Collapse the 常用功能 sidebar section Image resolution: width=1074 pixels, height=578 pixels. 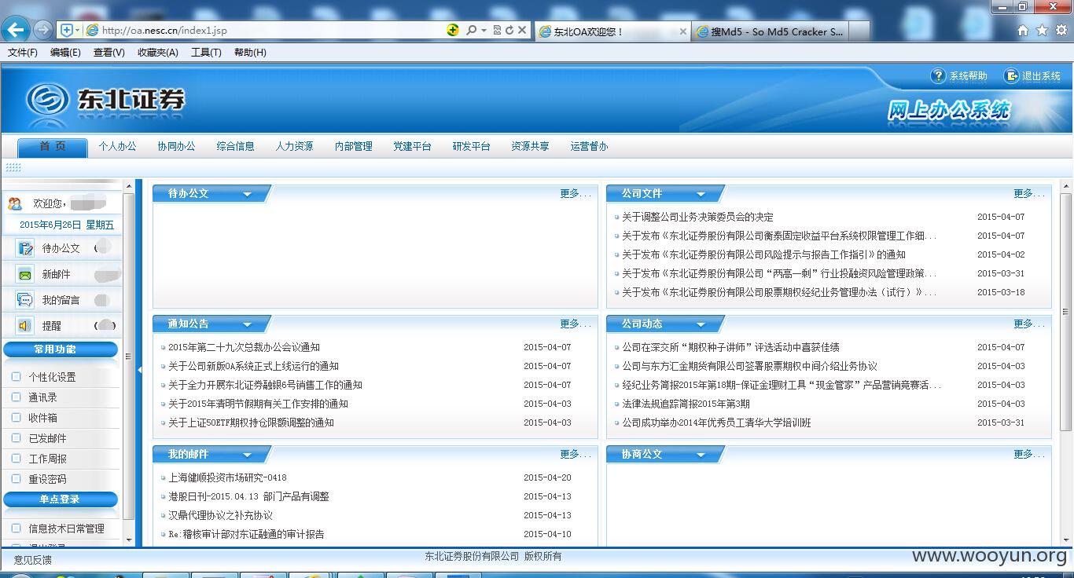61,349
